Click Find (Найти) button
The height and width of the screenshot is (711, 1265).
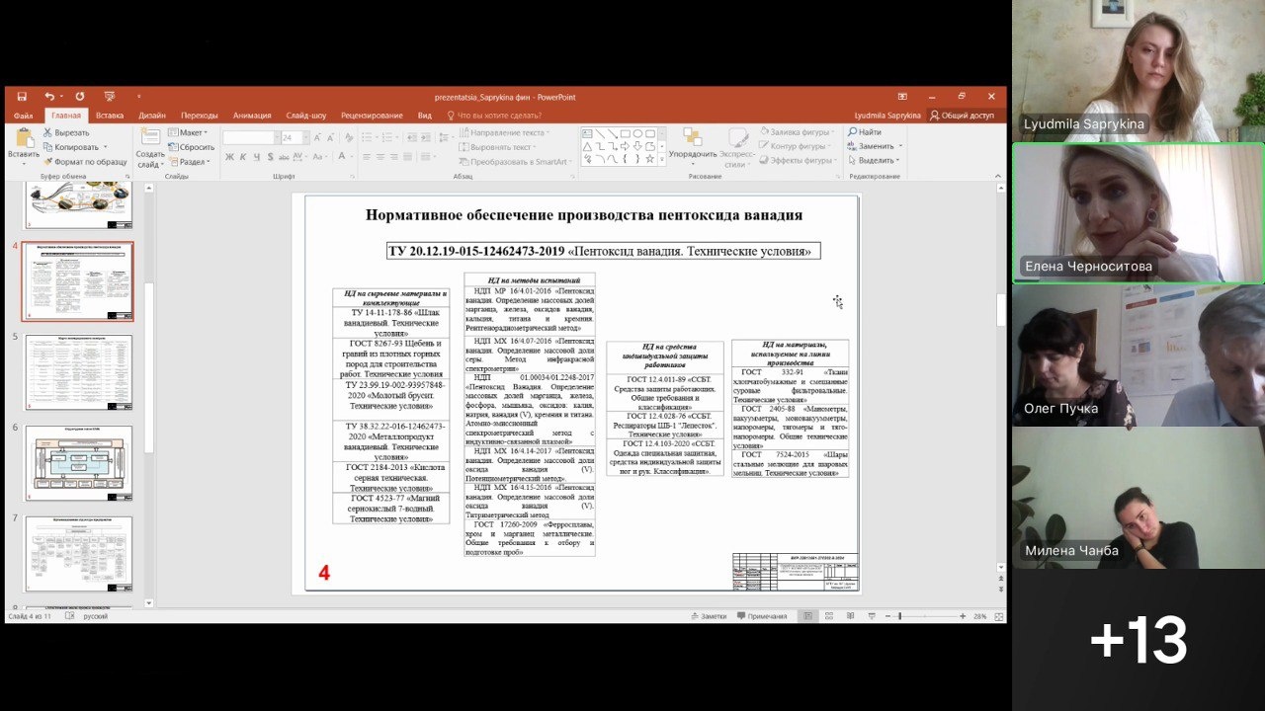pyautogui.click(x=865, y=132)
